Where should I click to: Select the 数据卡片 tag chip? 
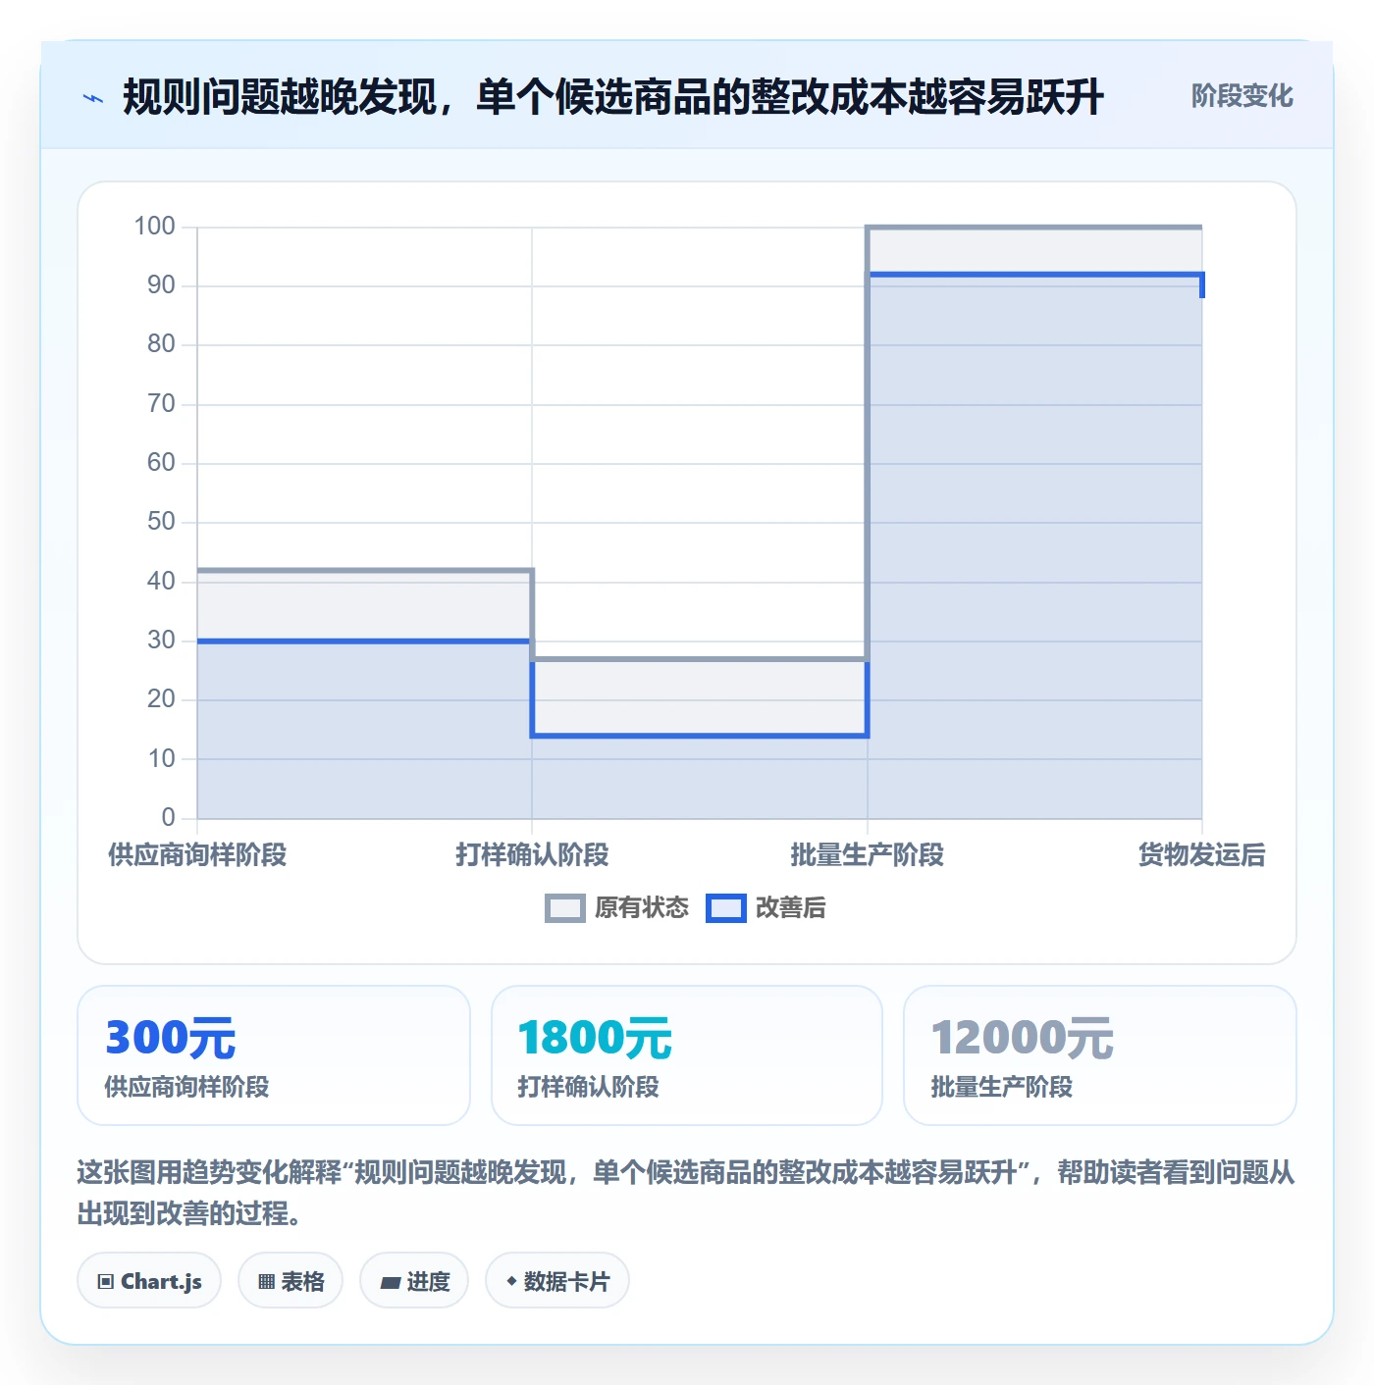pos(557,1281)
